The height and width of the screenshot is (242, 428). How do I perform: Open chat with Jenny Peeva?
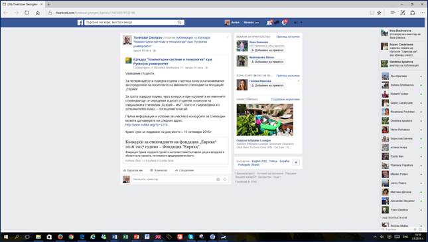(402, 183)
